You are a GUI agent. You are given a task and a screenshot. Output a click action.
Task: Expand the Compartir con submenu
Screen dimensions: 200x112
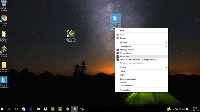point(142,47)
